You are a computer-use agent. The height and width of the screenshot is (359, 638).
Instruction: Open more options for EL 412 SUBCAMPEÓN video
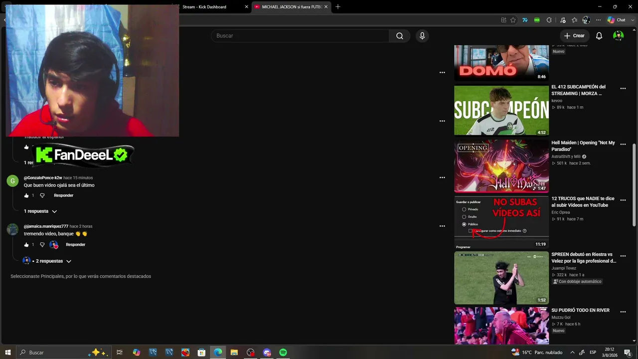click(x=623, y=89)
